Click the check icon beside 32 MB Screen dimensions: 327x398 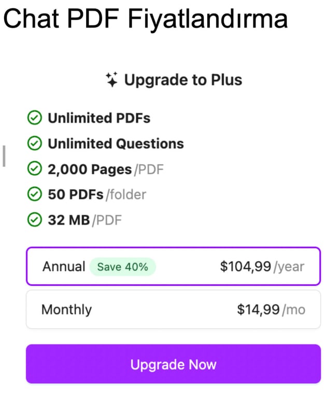(x=34, y=220)
